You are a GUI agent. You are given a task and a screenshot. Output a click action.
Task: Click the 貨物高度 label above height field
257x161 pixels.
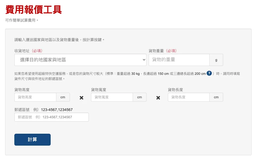click(x=22, y=90)
